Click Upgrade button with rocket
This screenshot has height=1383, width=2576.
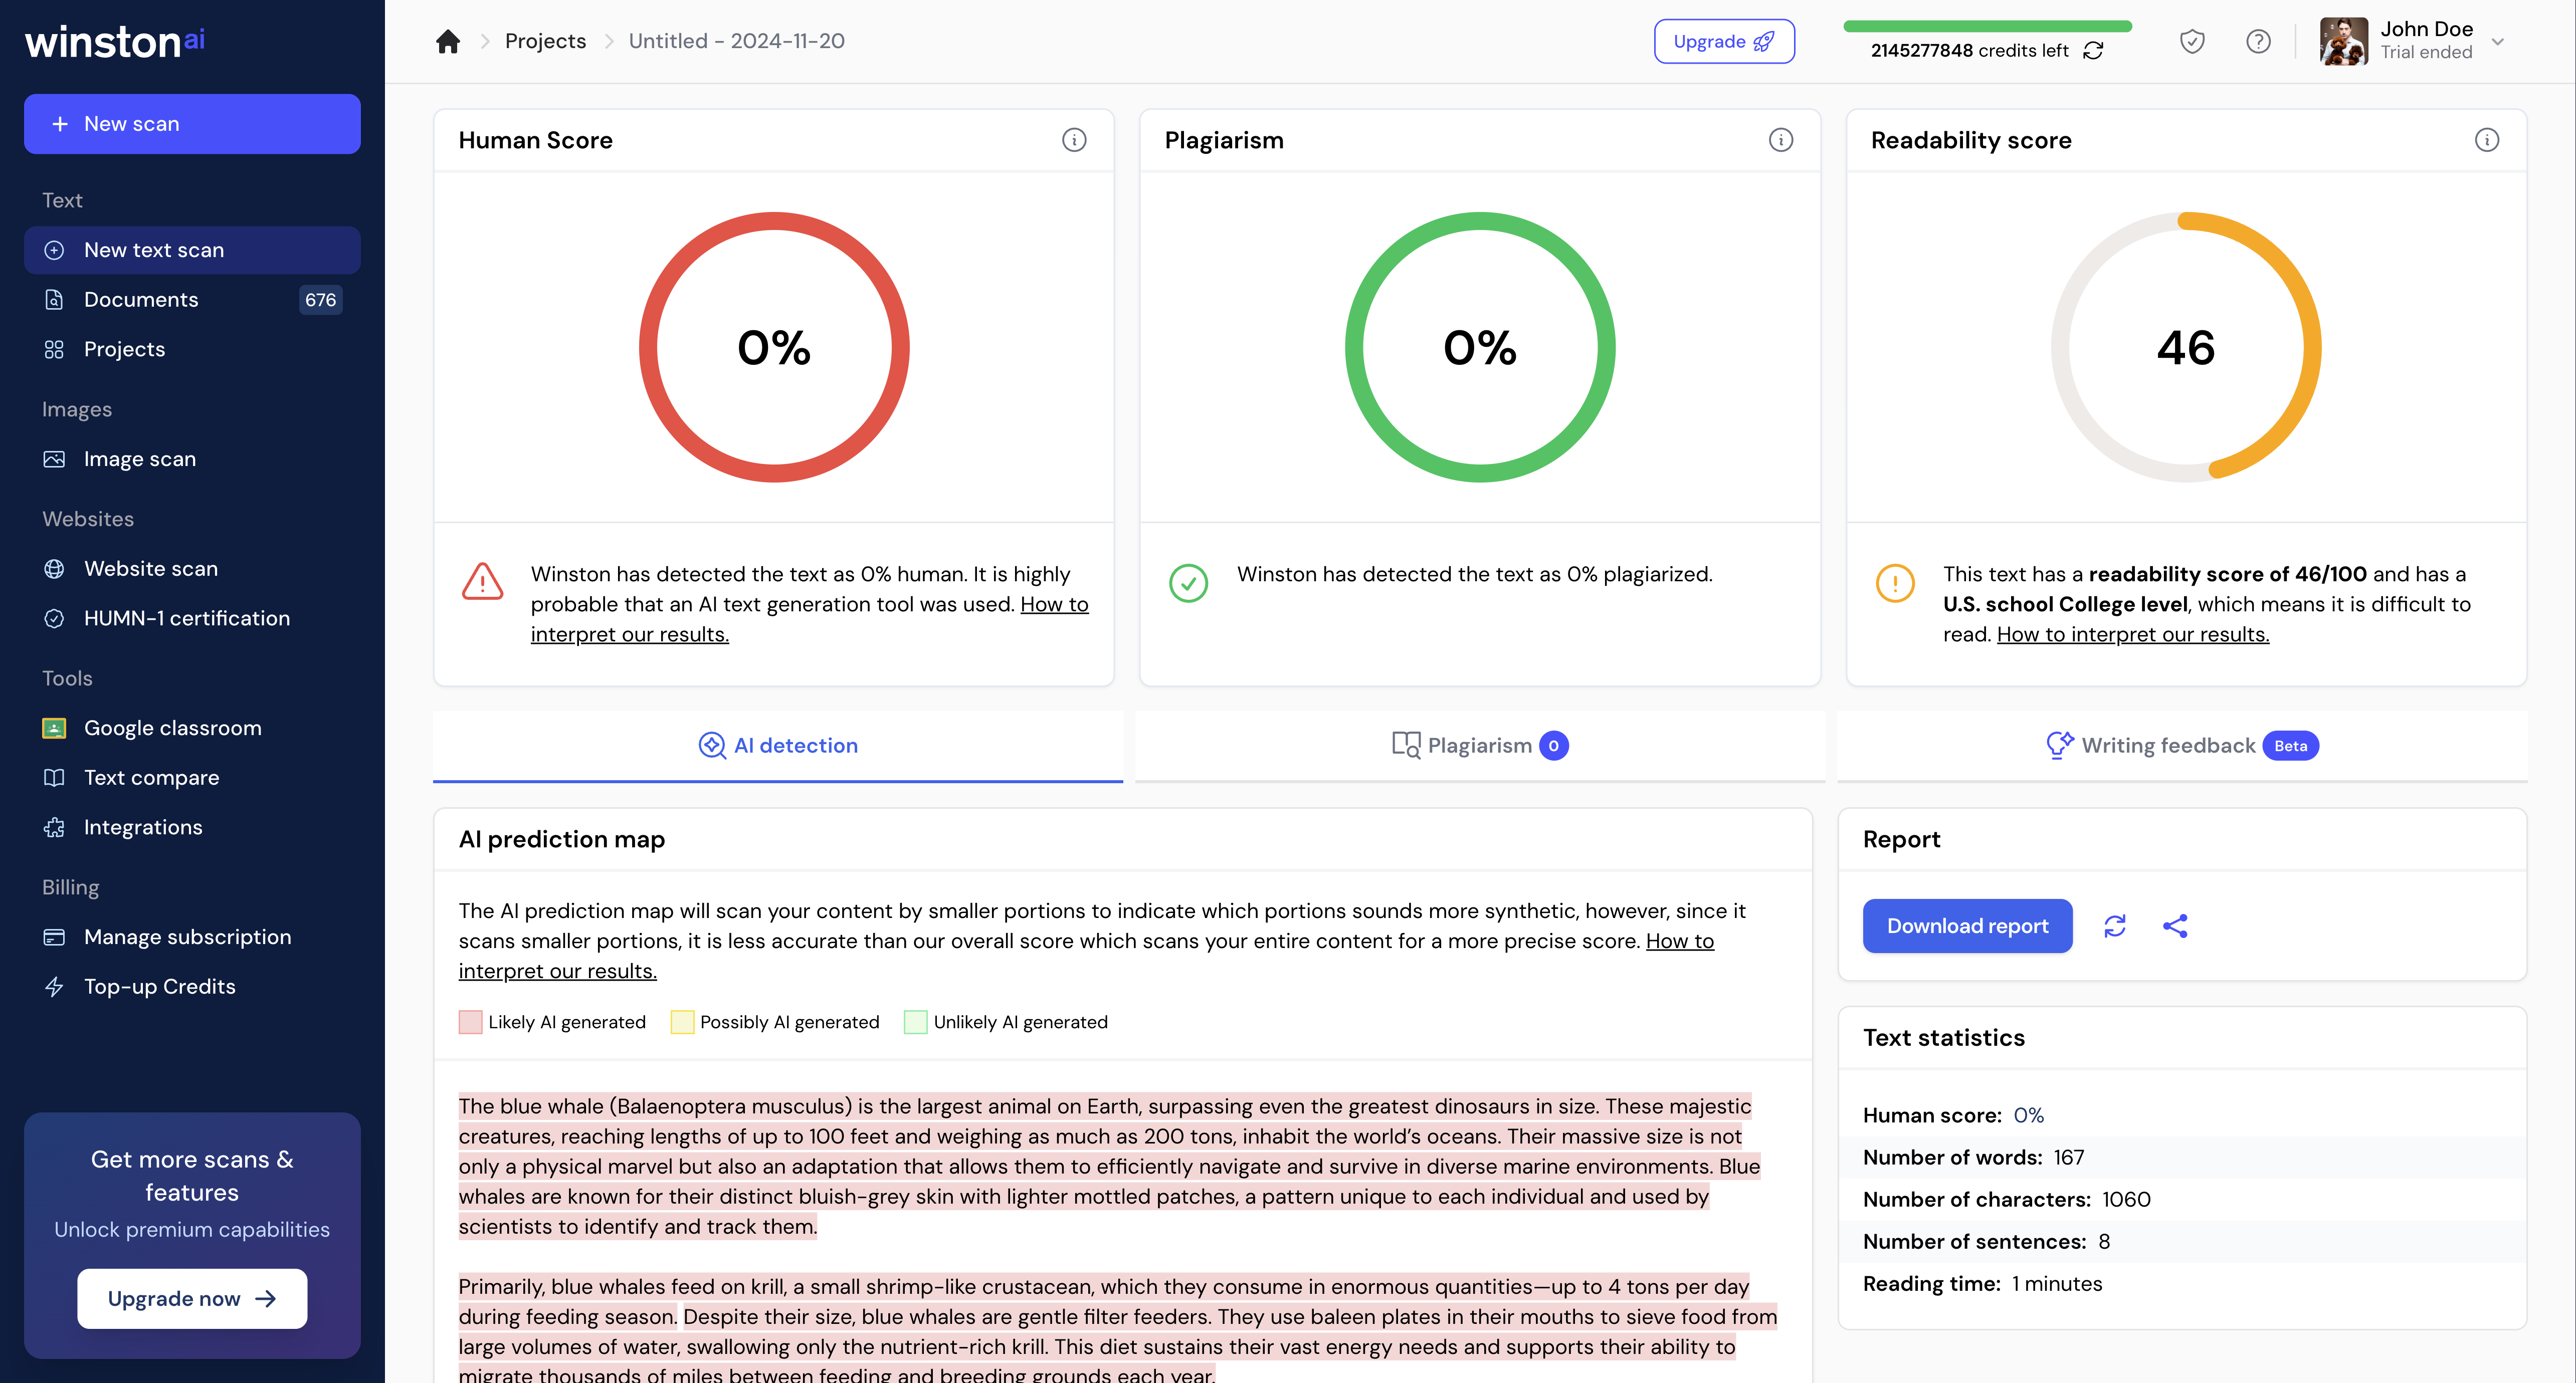click(1724, 41)
